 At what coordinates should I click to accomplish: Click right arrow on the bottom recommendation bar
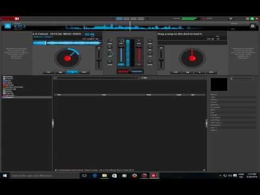(204, 170)
